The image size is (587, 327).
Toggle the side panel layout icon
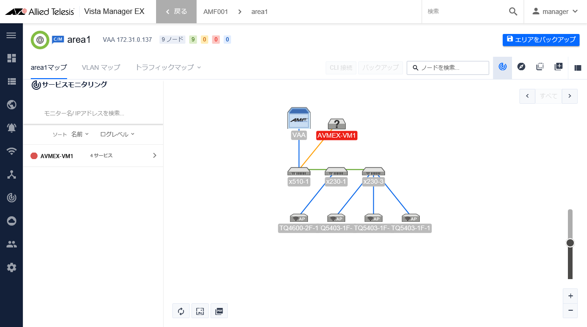click(x=578, y=67)
